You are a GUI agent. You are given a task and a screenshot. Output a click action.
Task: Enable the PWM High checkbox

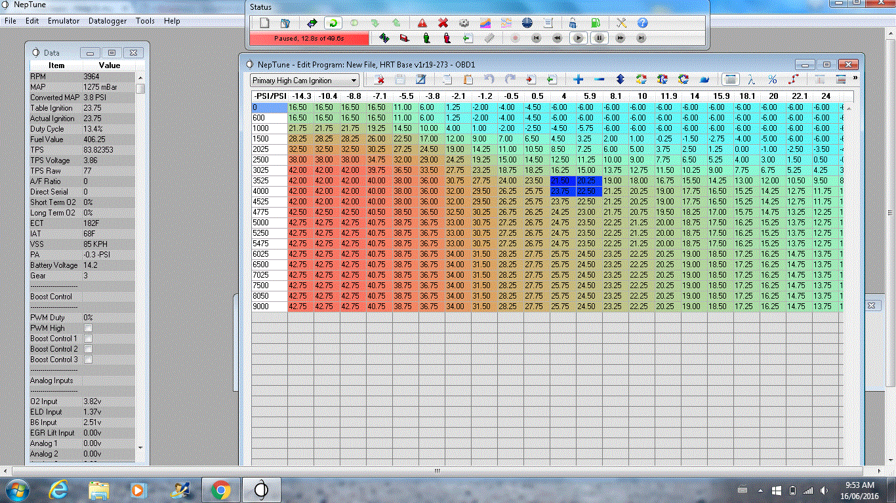88,328
